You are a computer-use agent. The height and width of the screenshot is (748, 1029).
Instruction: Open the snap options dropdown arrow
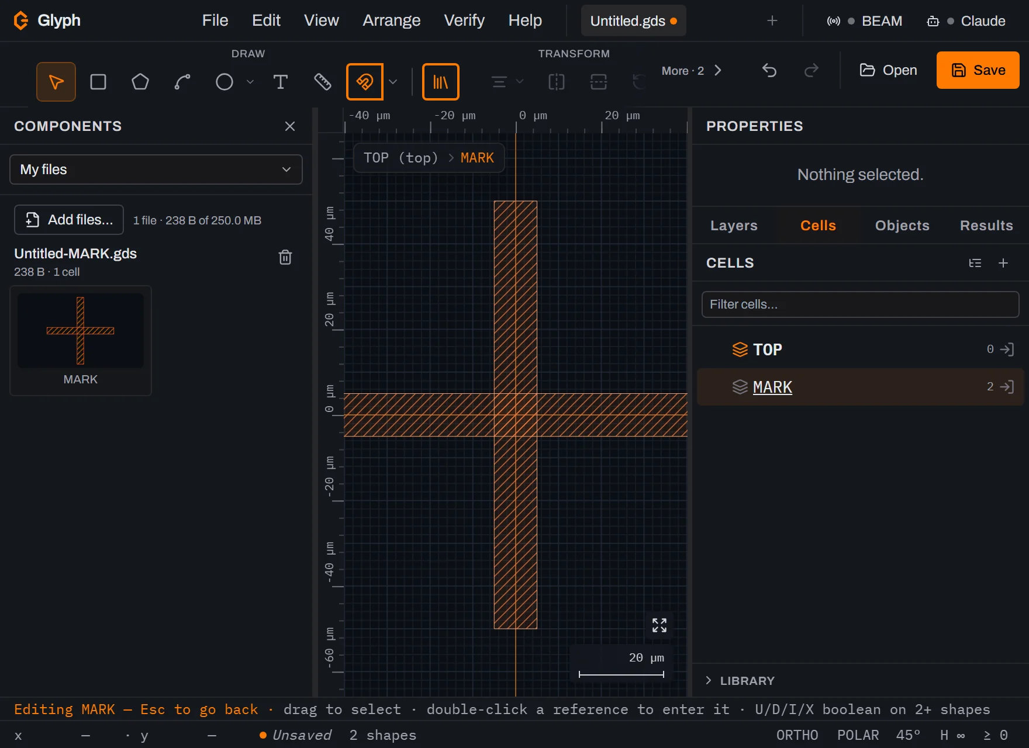(x=393, y=82)
